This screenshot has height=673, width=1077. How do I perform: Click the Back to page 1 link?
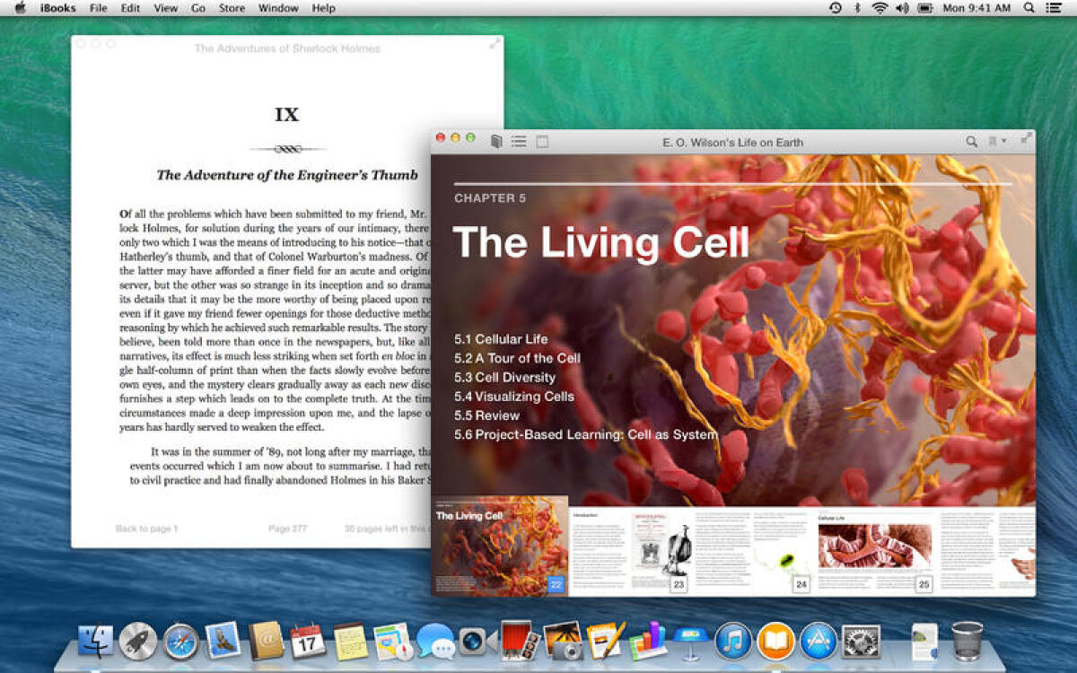[146, 529]
